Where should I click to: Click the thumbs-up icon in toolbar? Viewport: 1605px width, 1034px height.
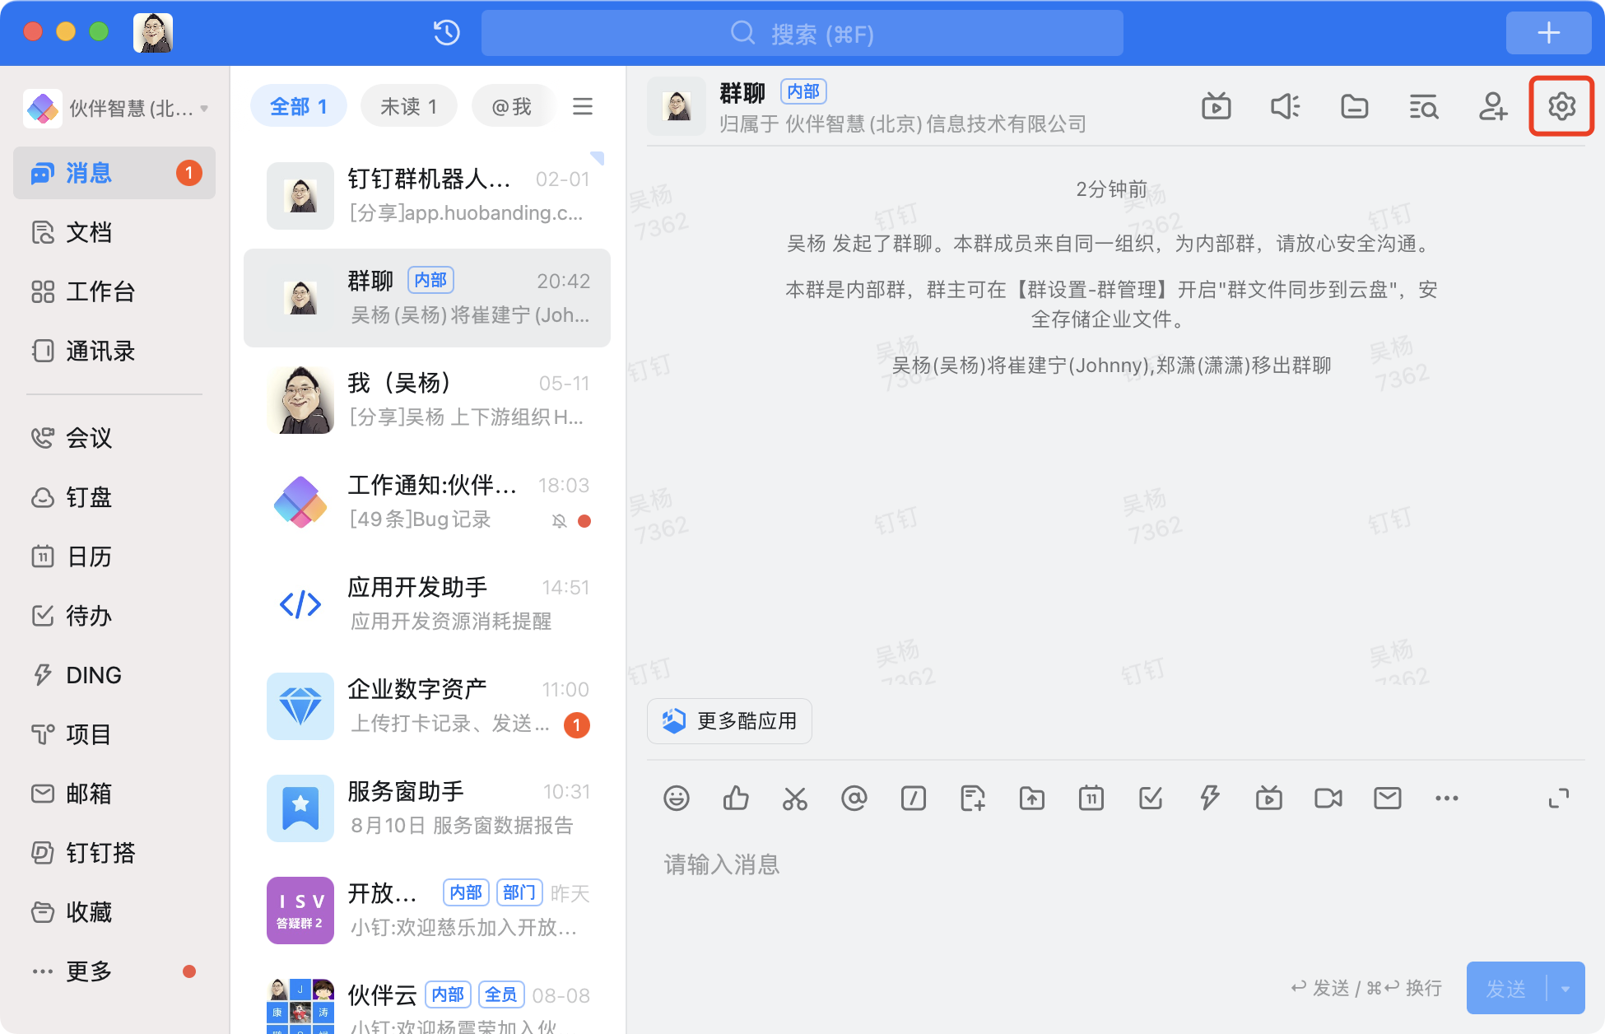[736, 798]
